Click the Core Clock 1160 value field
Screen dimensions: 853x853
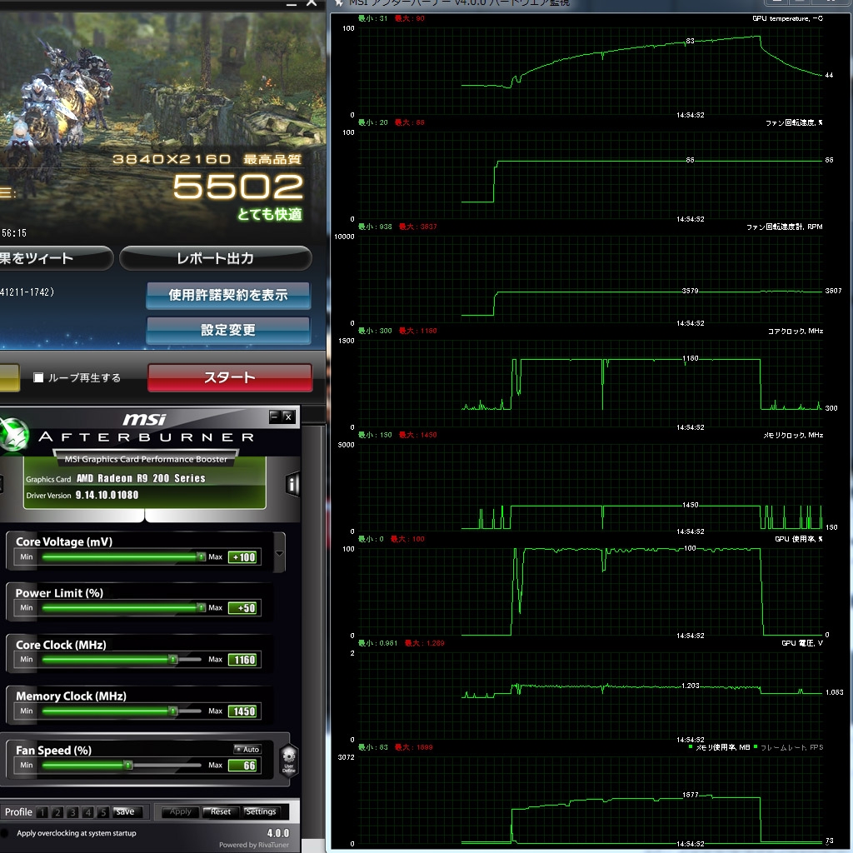pyautogui.click(x=243, y=660)
